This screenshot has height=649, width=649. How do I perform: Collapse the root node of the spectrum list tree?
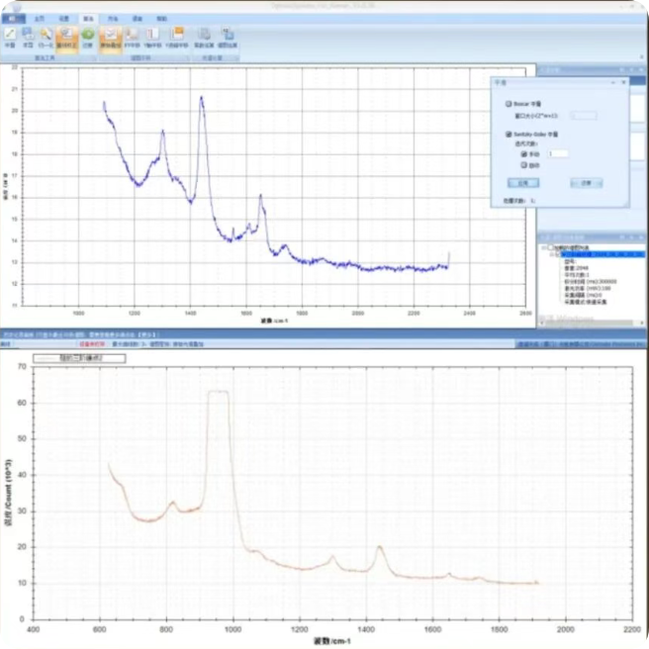pyautogui.click(x=544, y=247)
